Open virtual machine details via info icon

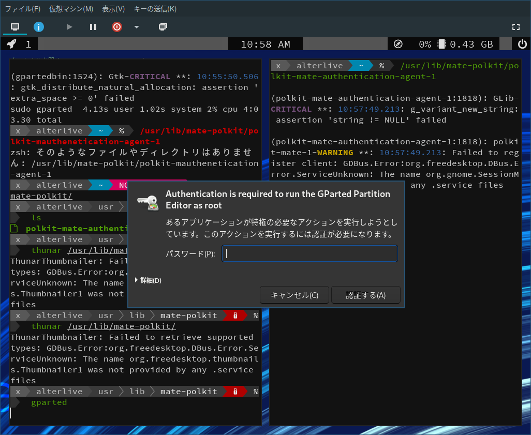click(x=39, y=26)
